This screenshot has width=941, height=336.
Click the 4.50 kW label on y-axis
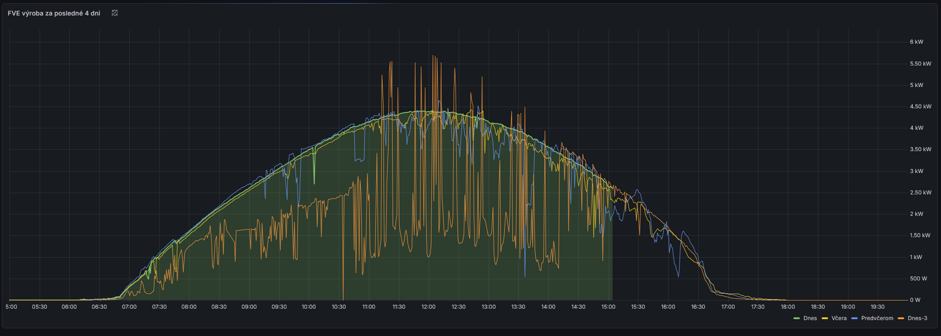pyautogui.click(x=920, y=107)
